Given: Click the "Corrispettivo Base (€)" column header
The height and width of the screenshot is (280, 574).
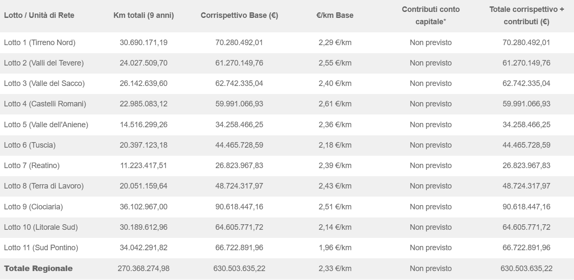Looking at the screenshot, I should pos(239,15).
